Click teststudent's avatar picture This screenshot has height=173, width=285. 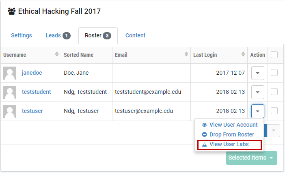10,92
